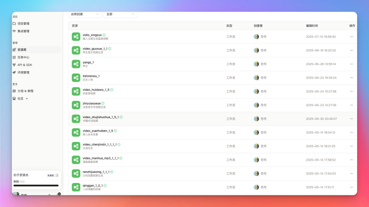Click the published checkmark next to video_guoxue_1_1
Viewport: 369px width, 207px height.
(110, 49)
